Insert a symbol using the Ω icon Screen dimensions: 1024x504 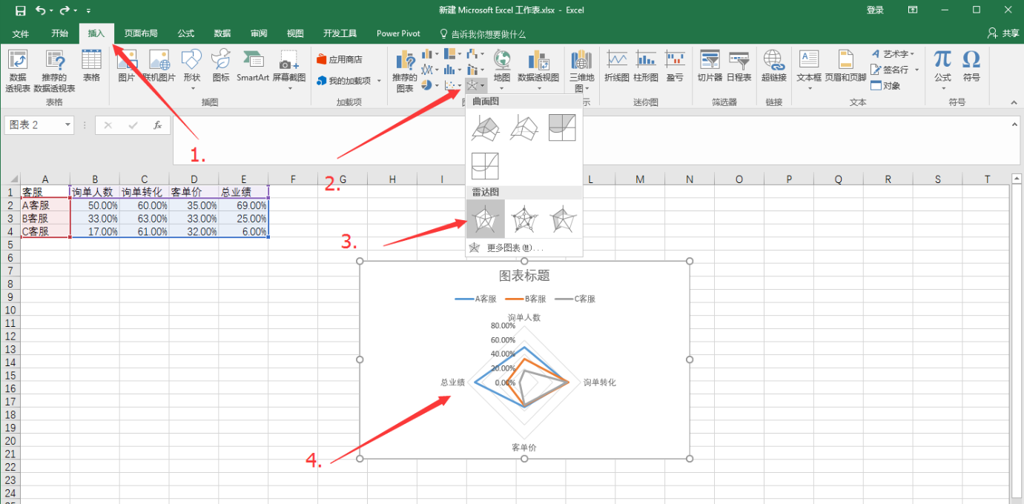[x=971, y=66]
